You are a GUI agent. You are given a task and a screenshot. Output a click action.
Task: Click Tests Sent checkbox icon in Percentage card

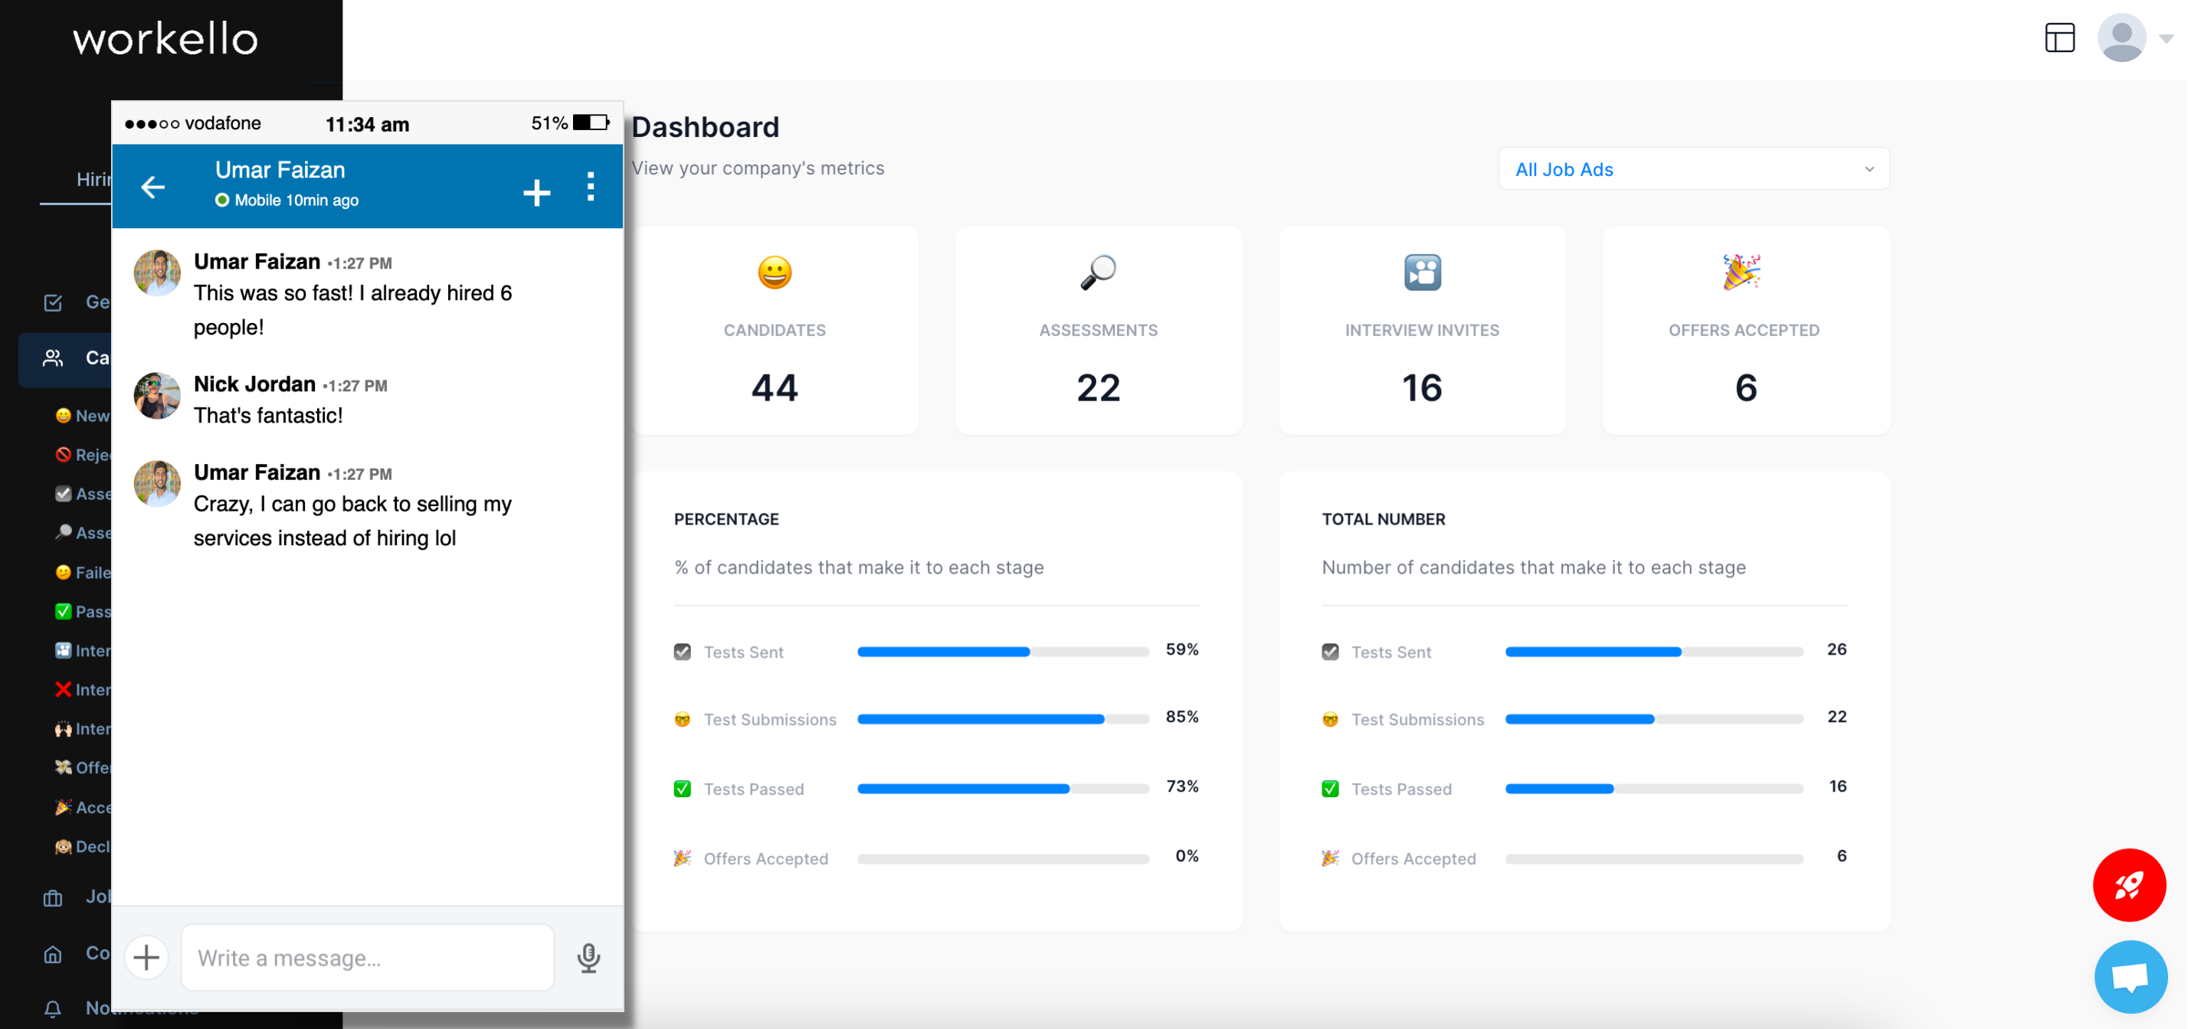click(x=682, y=652)
